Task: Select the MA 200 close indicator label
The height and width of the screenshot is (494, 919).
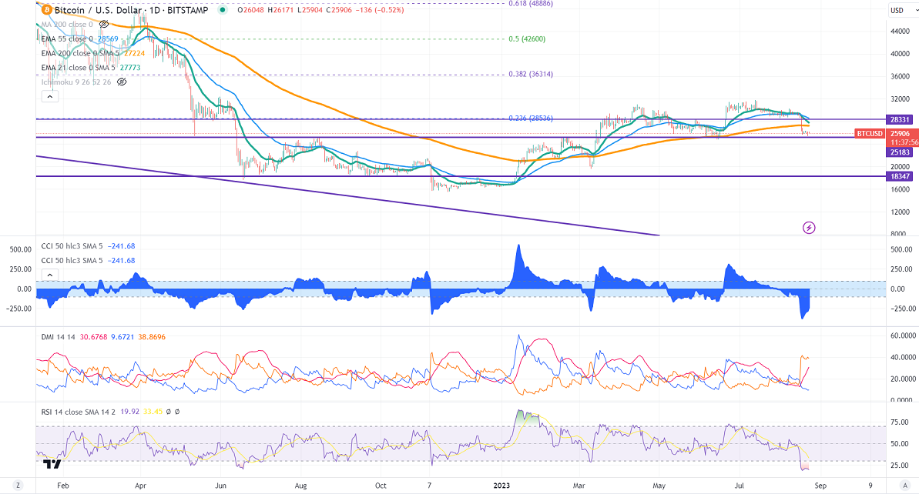Action: [x=67, y=25]
